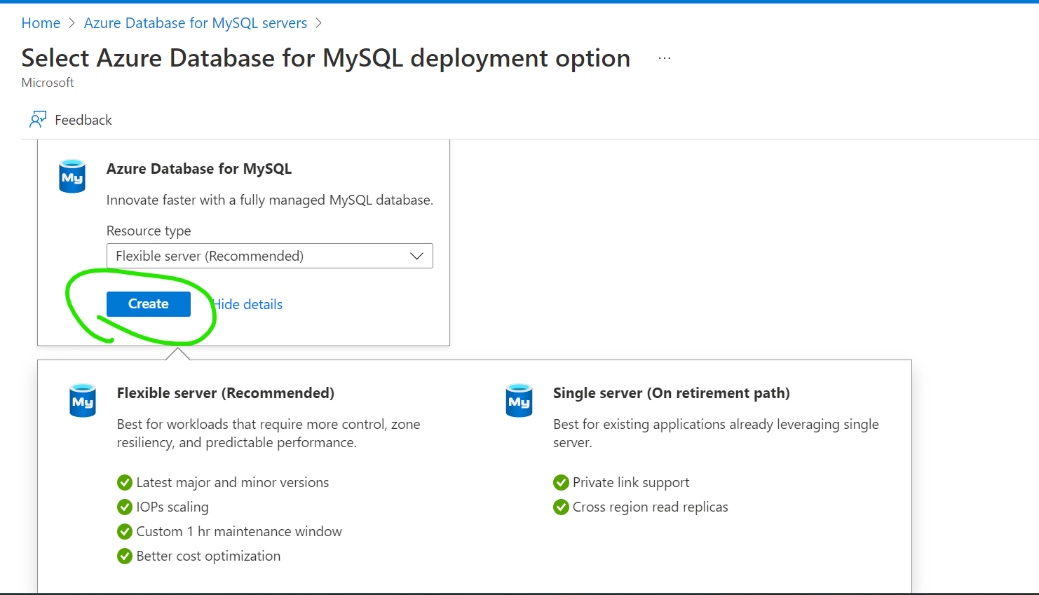Screen dimensions: 1039x595
Task: Click the 'Innovate faster with a fully managed' description
Action: click(270, 200)
